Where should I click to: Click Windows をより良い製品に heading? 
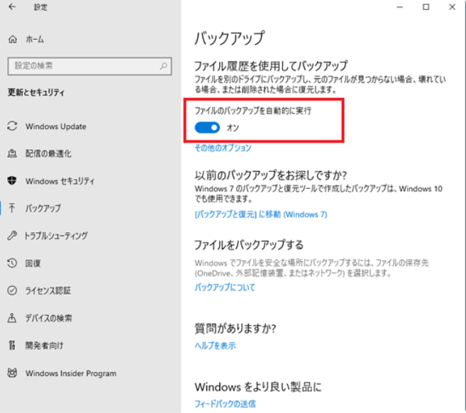[258, 387]
